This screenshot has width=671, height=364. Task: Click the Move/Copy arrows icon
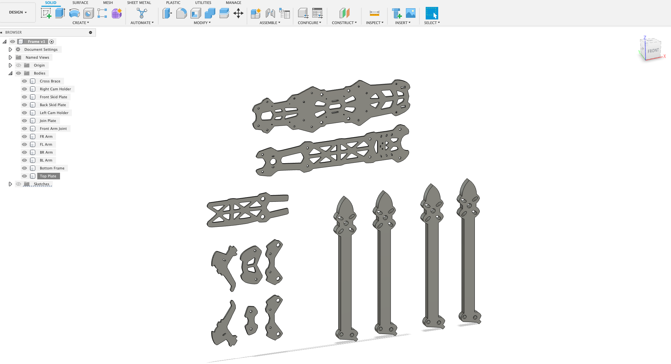click(238, 13)
